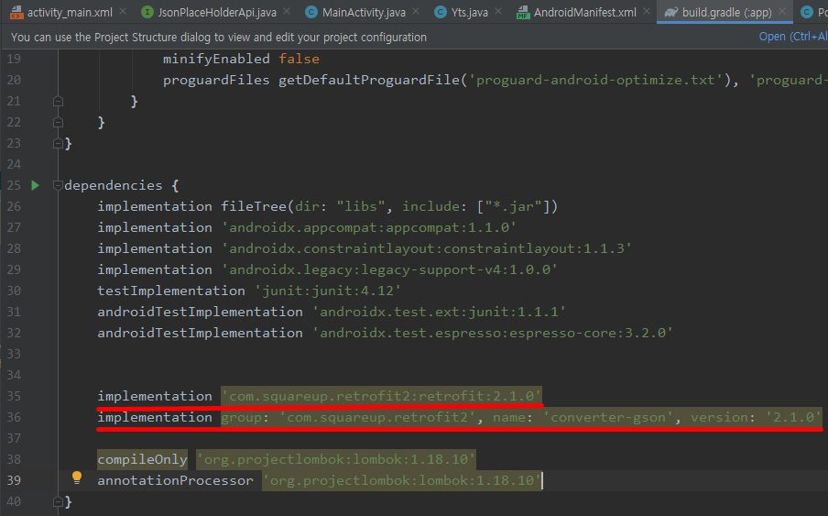Click 'testImplementation' on line 30
Screen dimensions: 828x516
click(171, 291)
